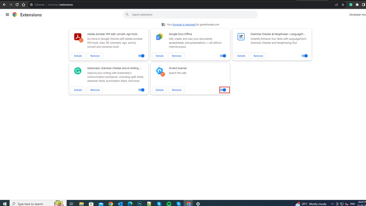Screen dimensions: 366x206
Task: Remove the LanguageTool Grammar Checker extension
Action: tap(258, 56)
